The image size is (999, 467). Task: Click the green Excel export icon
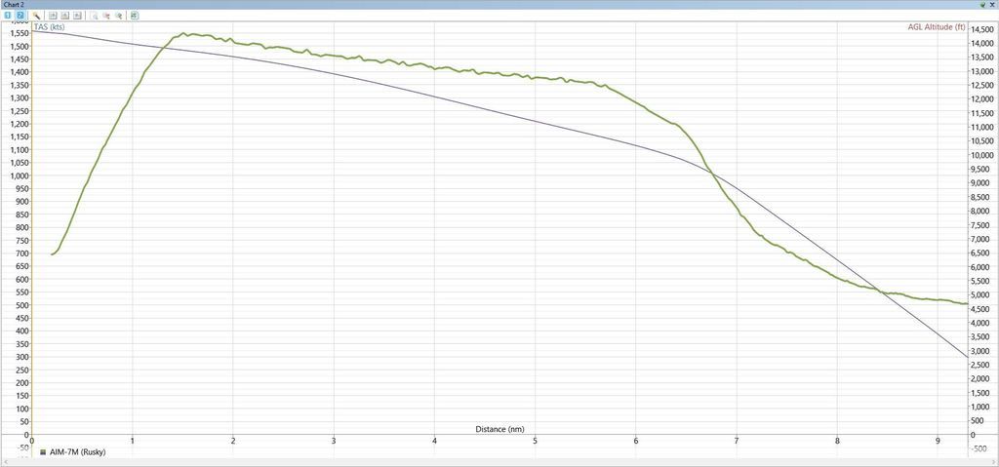pos(135,16)
